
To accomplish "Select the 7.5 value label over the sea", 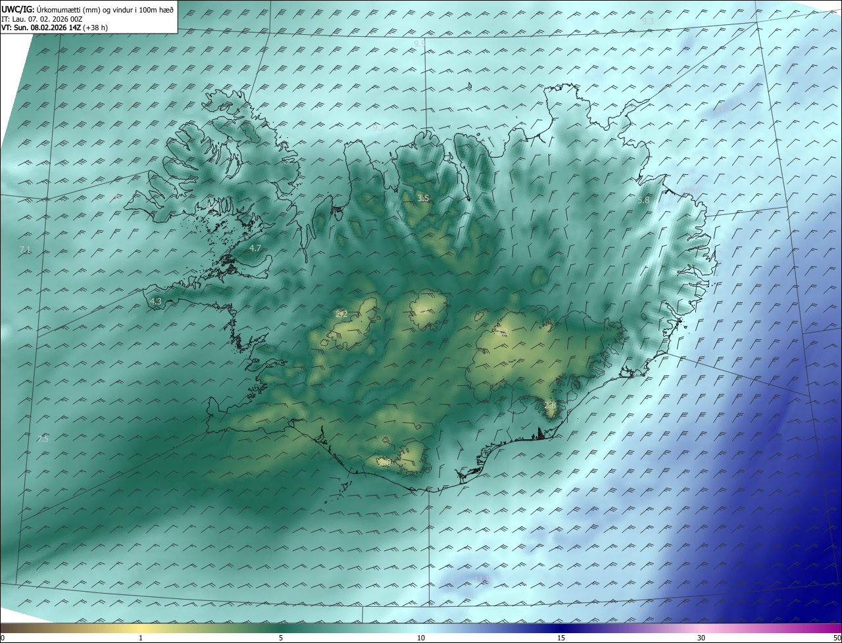I will pos(43,439).
